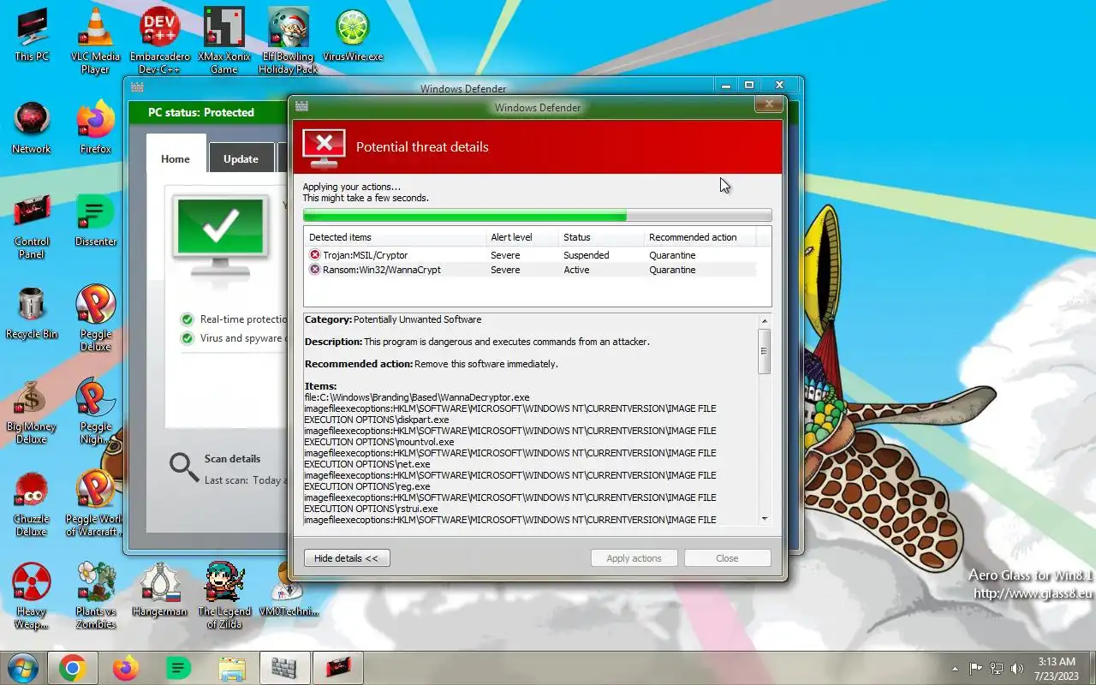This screenshot has width=1096, height=685.
Task: Launch Peggle Deluxe desktop shortcut
Action: click(x=95, y=319)
